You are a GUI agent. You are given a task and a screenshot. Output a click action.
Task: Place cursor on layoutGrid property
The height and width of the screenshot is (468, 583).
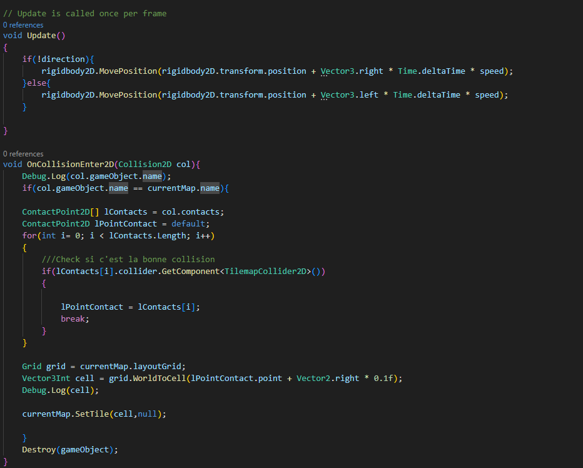click(160, 367)
